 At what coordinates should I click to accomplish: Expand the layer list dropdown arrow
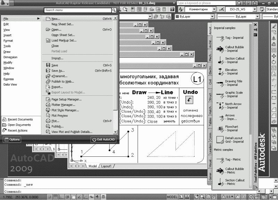click(x=150, y=17)
